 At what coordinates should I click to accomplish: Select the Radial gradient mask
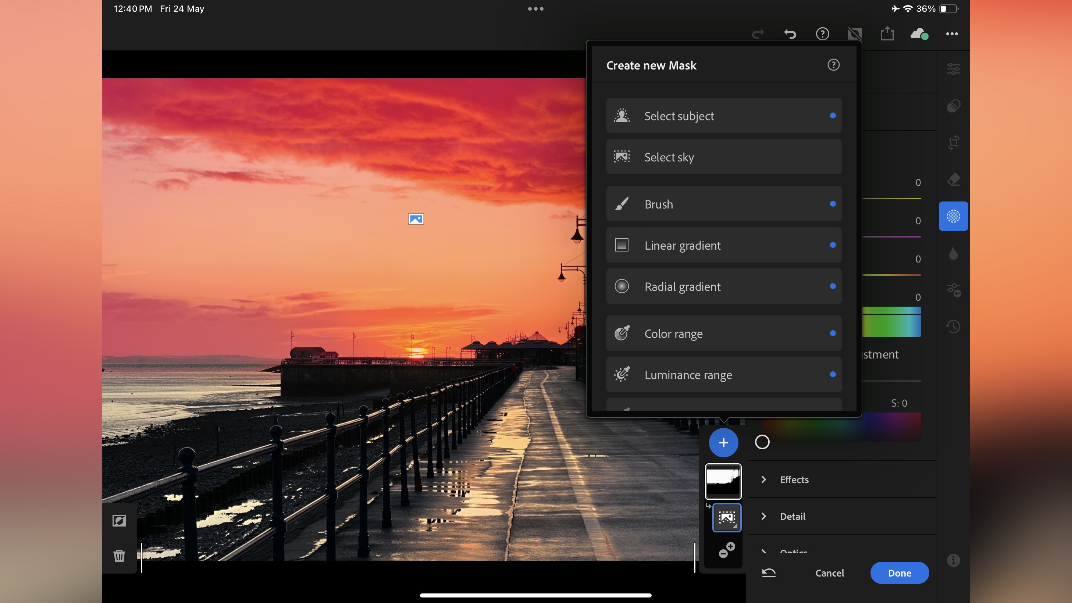click(724, 286)
